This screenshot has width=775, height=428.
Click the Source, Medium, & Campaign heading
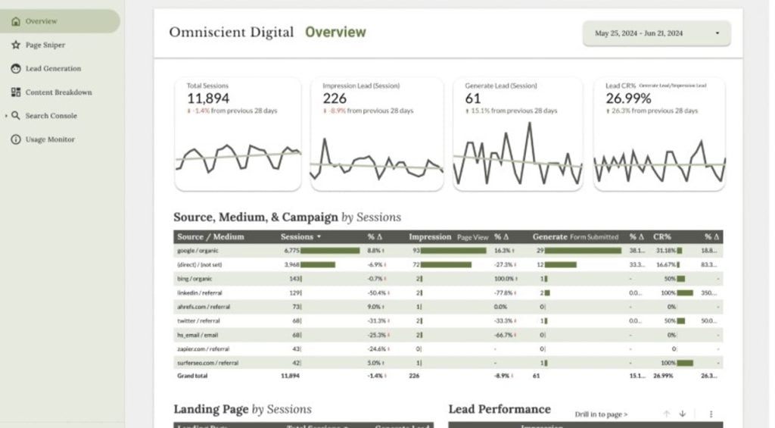[287, 217]
